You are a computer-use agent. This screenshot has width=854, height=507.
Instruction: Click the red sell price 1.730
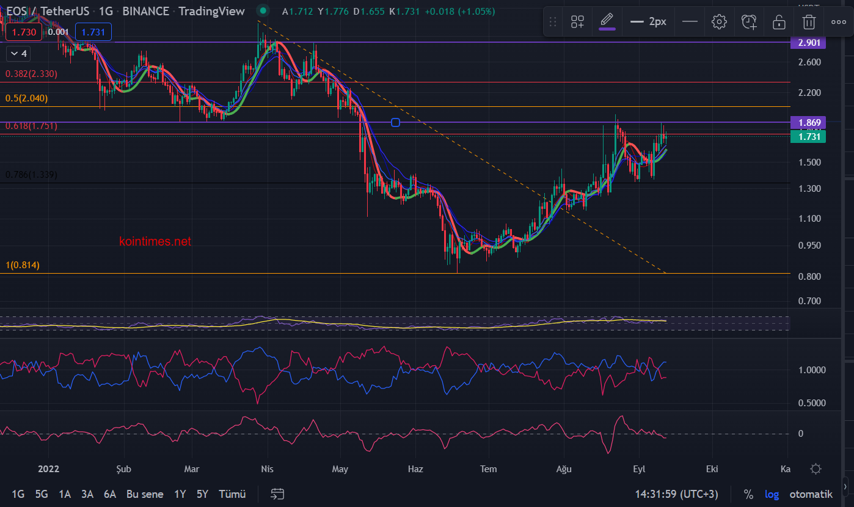pyautogui.click(x=23, y=32)
